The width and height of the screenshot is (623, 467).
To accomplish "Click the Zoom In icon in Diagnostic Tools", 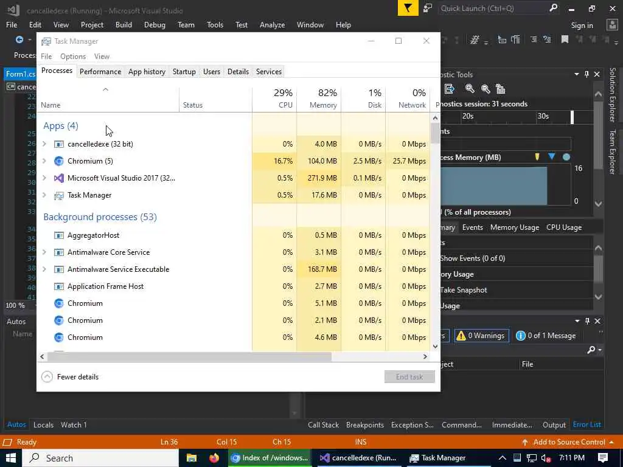I will click(470, 89).
